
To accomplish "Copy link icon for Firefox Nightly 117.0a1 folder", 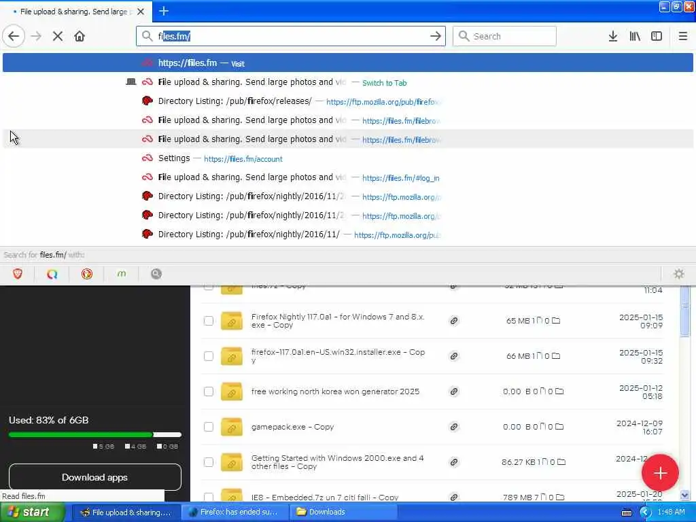I will pos(453,321).
